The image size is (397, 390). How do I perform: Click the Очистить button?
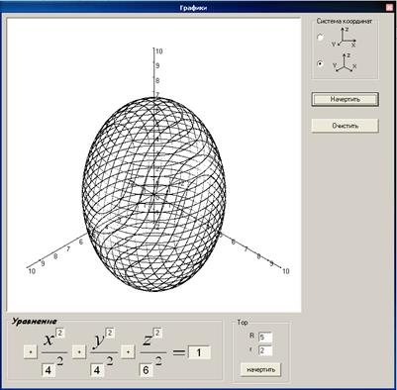coord(345,126)
